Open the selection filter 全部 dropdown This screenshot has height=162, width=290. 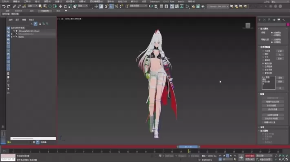click(32, 6)
